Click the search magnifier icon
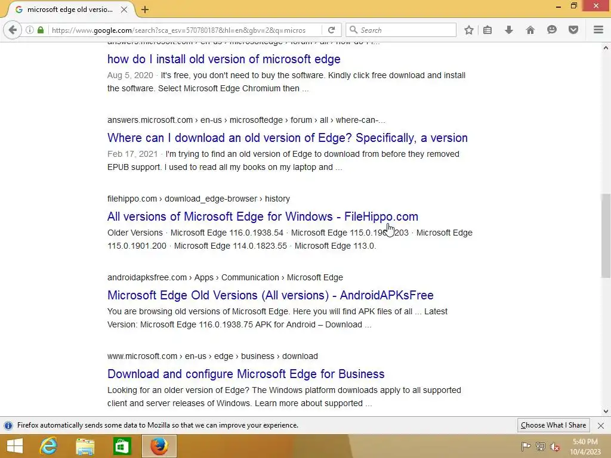 point(353,30)
